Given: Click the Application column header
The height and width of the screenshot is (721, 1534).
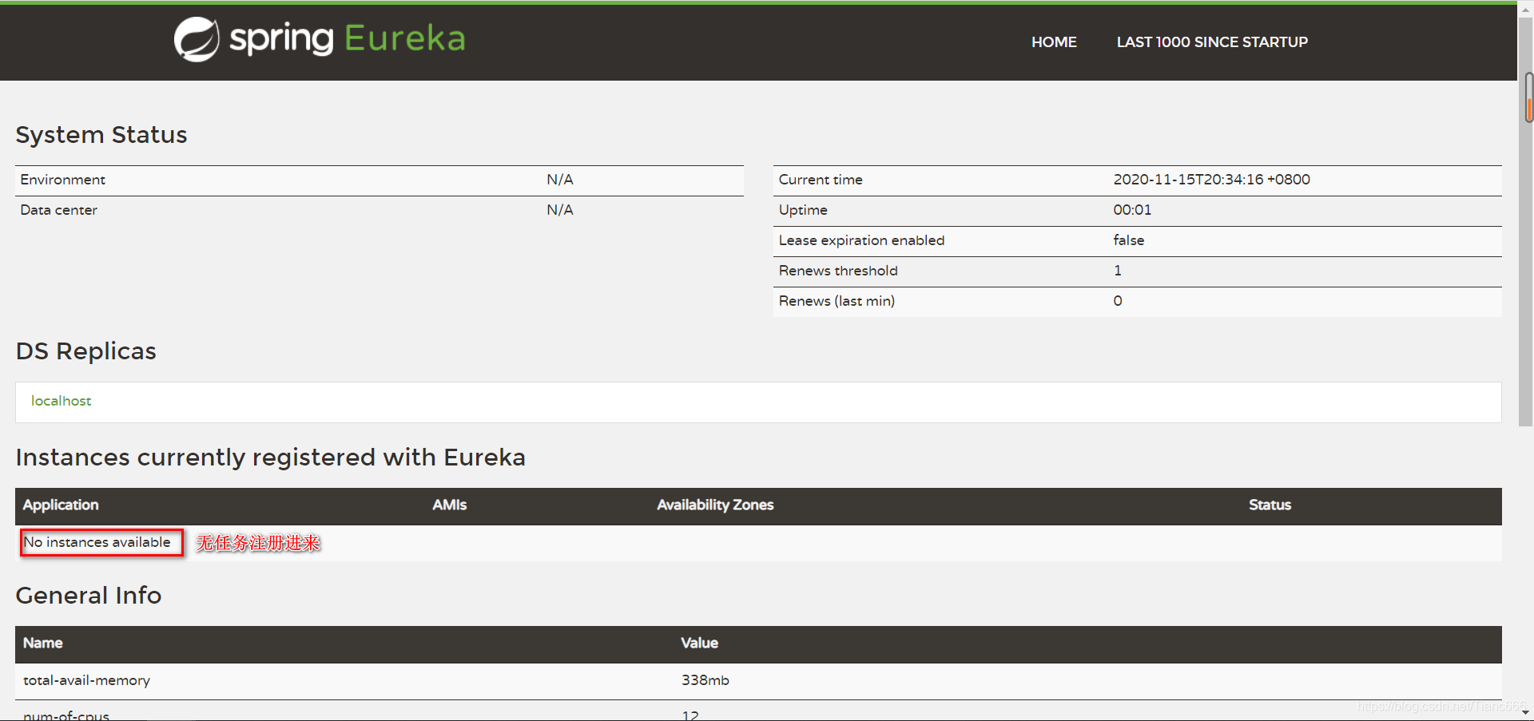Looking at the screenshot, I should (x=61, y=505).
